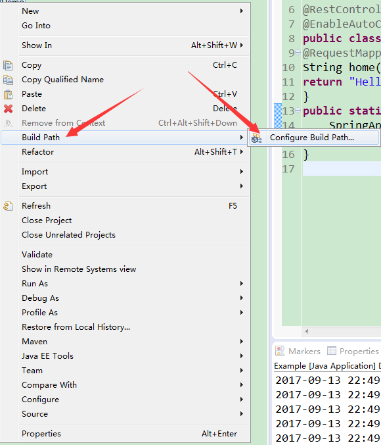381x445 pixels.
Task: Click the "String home(" text on line 10
Action: 342,68
